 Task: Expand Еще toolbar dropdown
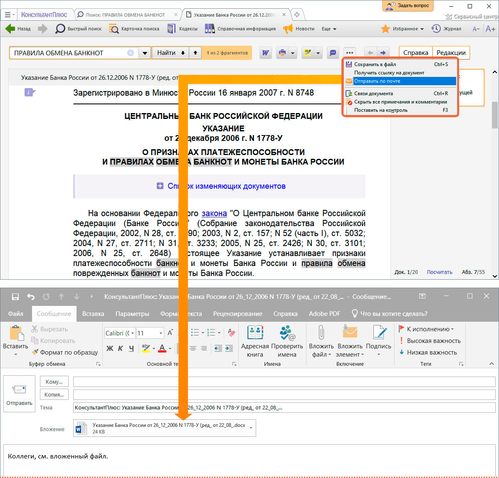click(x=329, y=29)
